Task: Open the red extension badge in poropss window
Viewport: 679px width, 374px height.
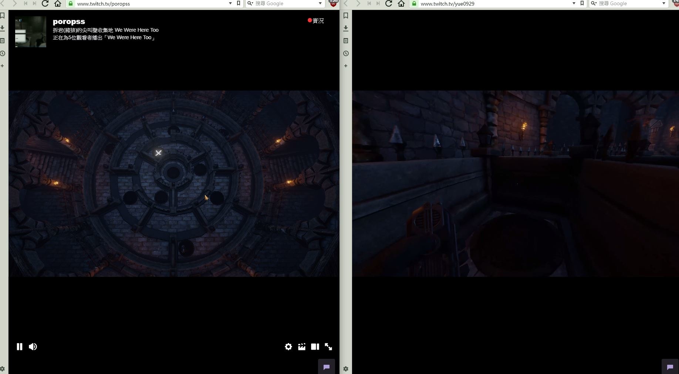Action: click(334, 3)
